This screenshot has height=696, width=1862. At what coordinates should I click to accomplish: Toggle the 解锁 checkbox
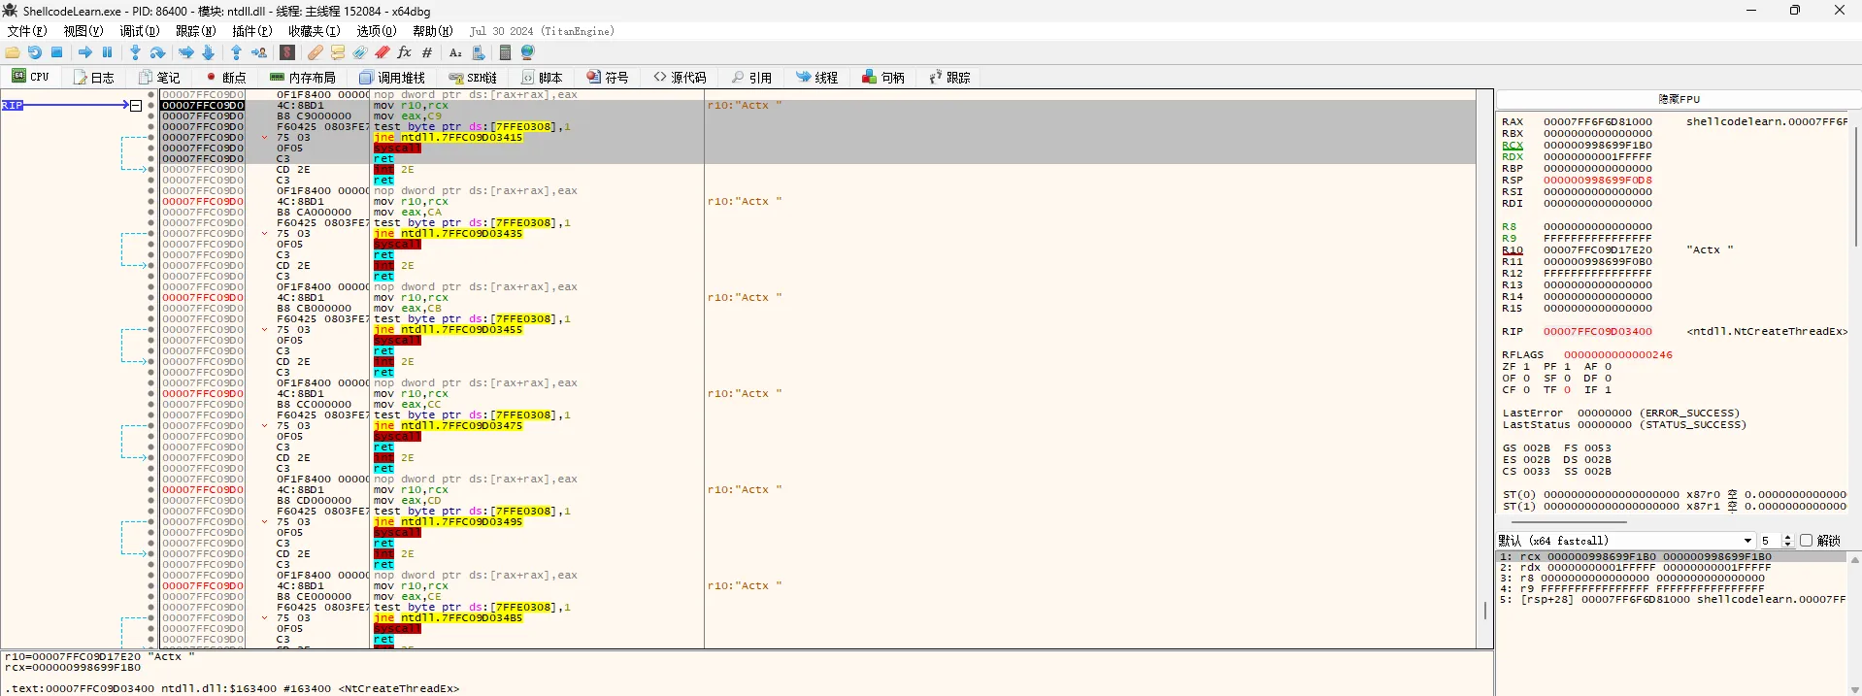(1806, 541)
